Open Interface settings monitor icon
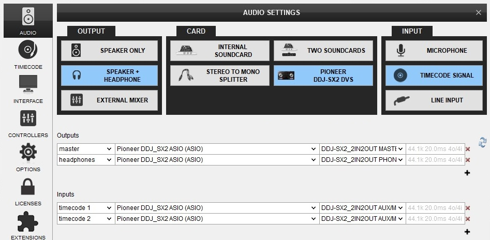This screenshot has width=490, height=240. pyautogui.click(x=28, y=83)
